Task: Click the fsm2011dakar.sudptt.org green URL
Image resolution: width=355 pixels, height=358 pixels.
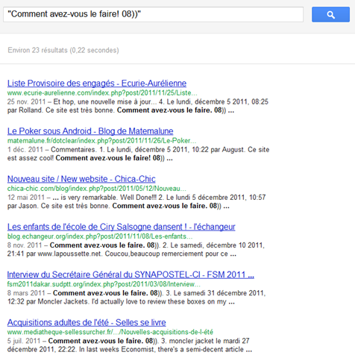Action: click(104, 284)
